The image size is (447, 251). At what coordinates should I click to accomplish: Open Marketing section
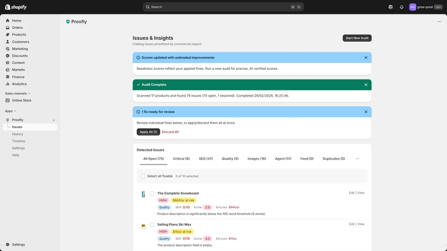point(20,49)
